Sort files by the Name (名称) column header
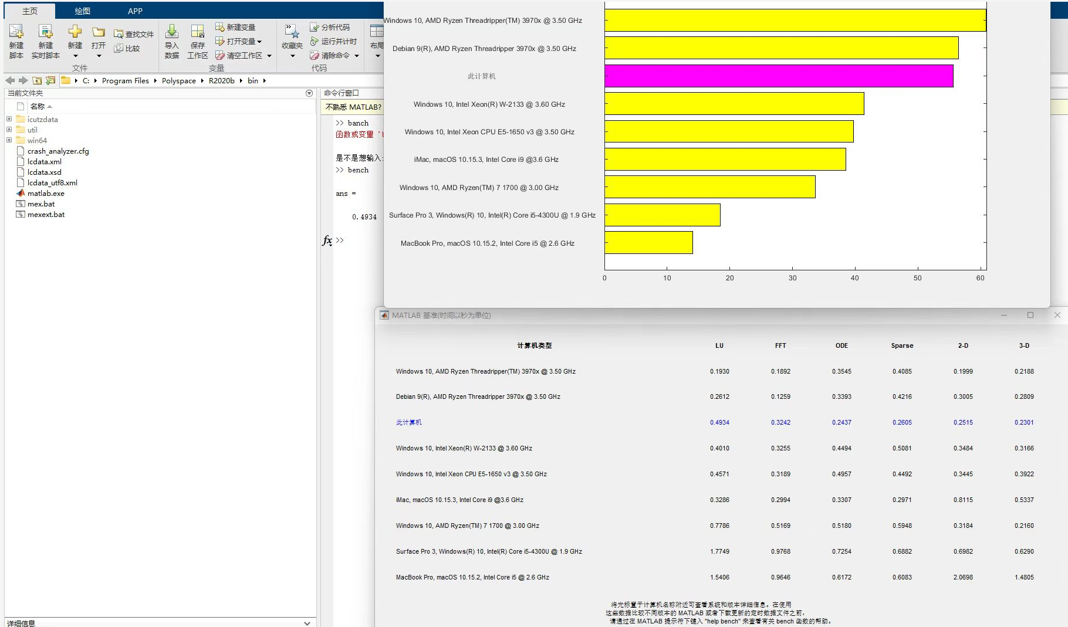Image resolution: width=1068 pixels, height=627 pixels. coord(38,107)
